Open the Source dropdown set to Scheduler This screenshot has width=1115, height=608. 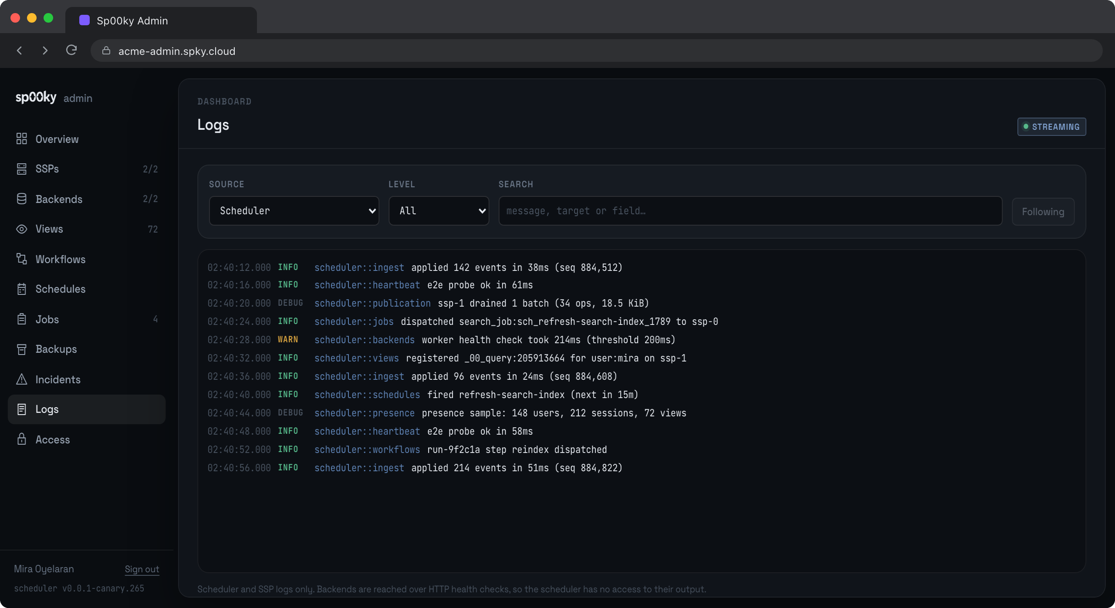pyautogui.click(x=294, y=211)
